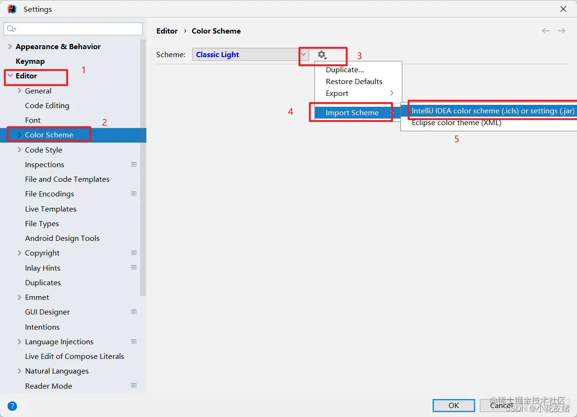
Task: Open Inlay Hints settings
Action: tap(42, 268)
